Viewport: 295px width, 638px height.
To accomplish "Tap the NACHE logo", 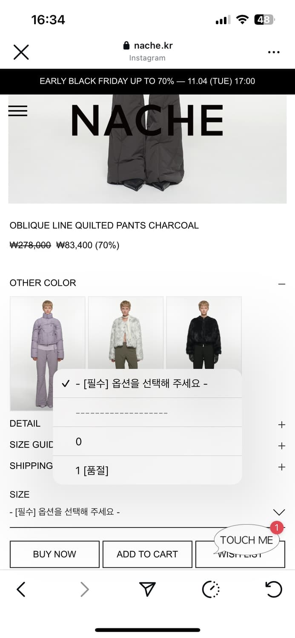I will pos(147,120).
